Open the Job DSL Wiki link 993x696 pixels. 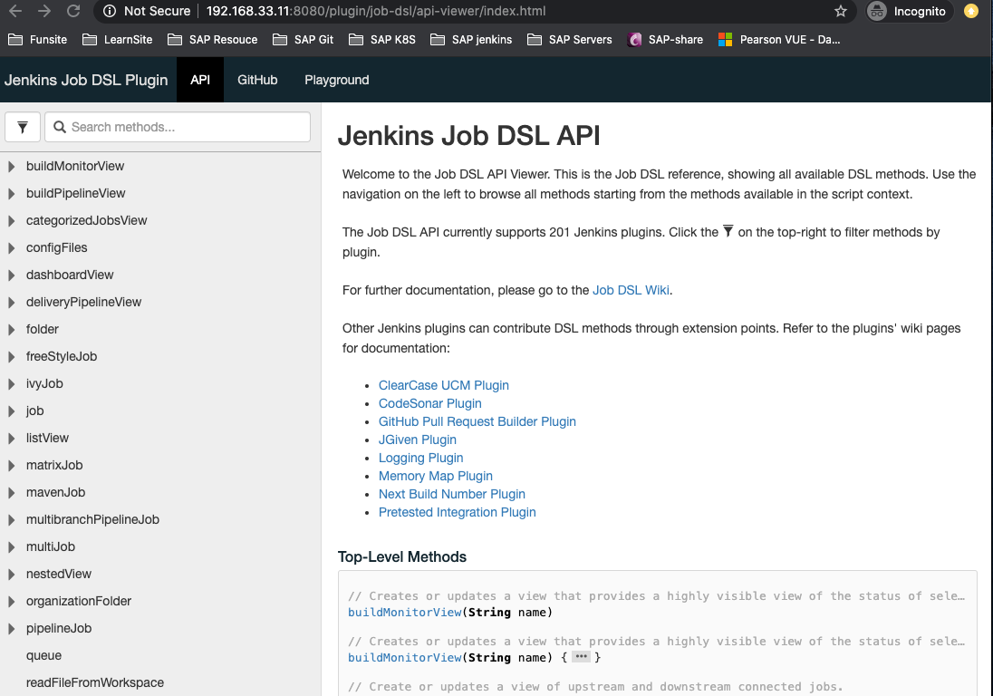point(631,290)
